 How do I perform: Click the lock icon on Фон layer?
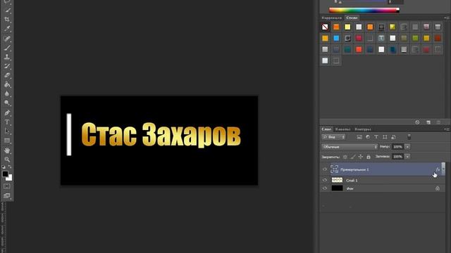(438, 188)
